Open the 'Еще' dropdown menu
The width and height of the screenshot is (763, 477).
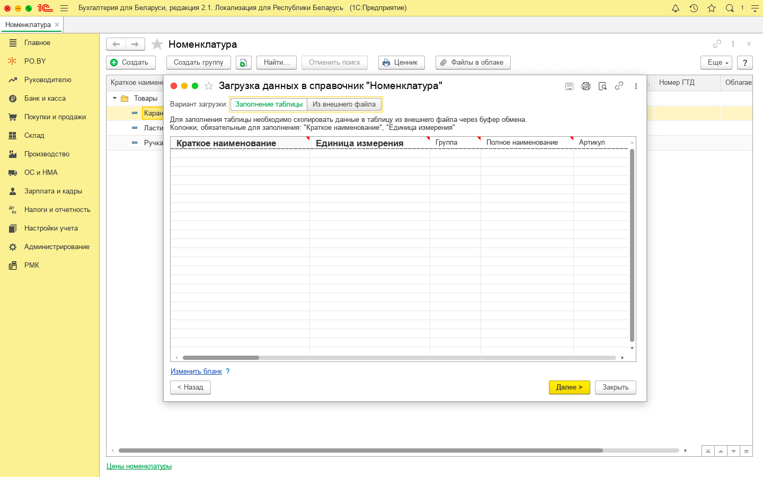click(x=716, y=63)
